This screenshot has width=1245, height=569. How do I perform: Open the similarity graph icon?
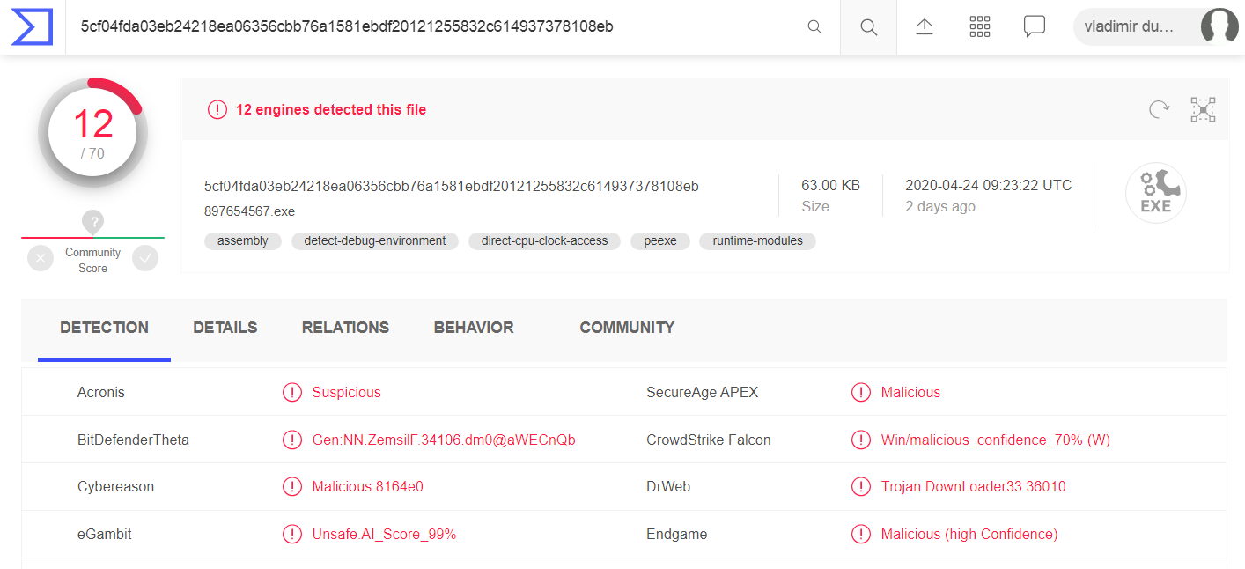[x=1203, y=110]
